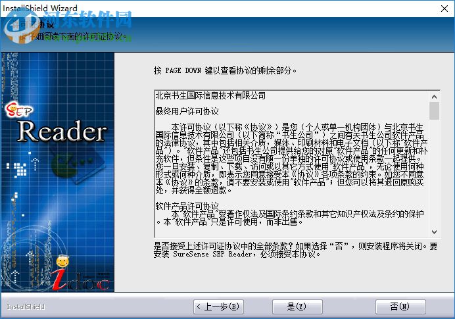455x319 pixels.
Task: Click the idoc logo in side banner
Action: [81, 280]
